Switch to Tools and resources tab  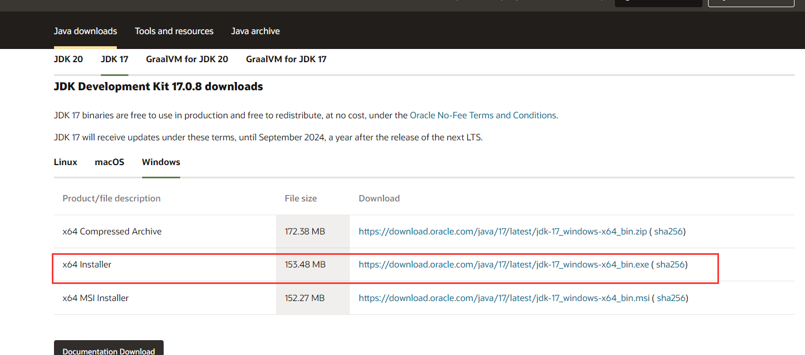point(174,31)
